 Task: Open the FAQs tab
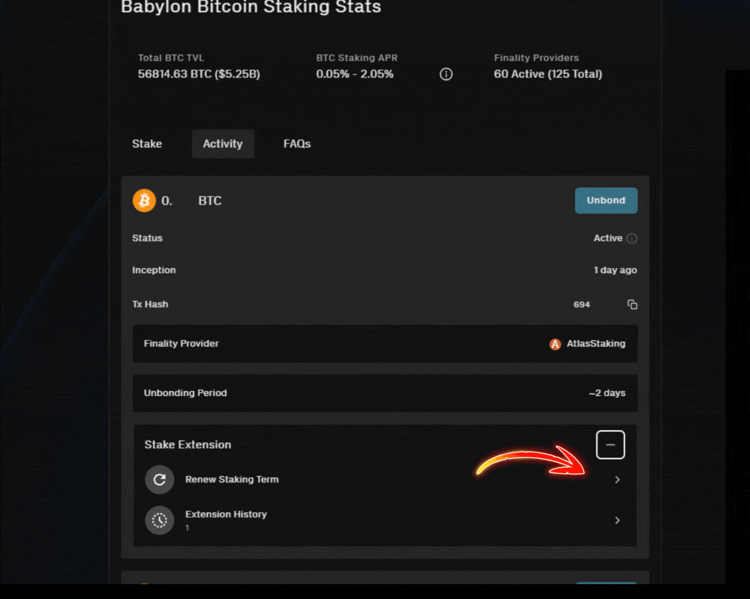pyautogui.click(x=297, y=144)
